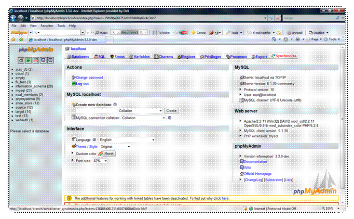Expand the Language dropdown showing English
This screenshot has width=354, height=219.
pyautogui.click(x=127, y=139)
